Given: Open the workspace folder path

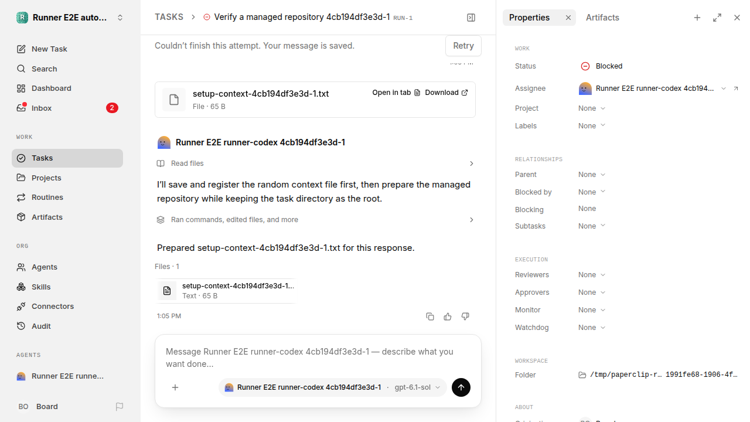Looking at the screenshot, I should tap(658, 375).
